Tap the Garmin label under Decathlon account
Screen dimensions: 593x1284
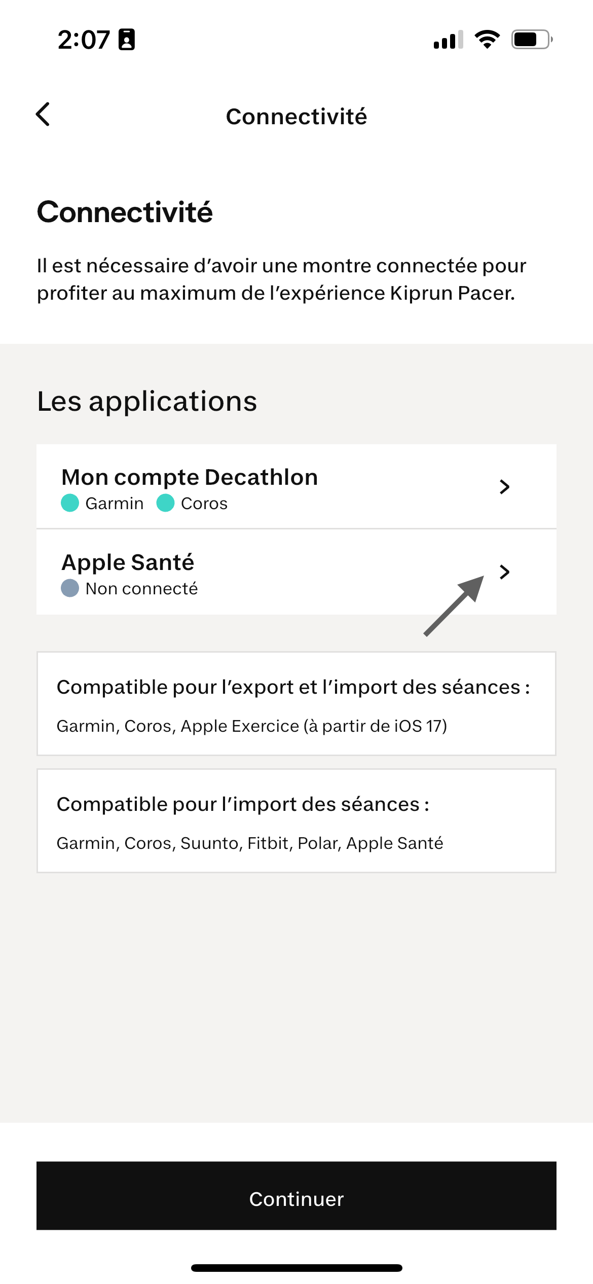(115, 503)
